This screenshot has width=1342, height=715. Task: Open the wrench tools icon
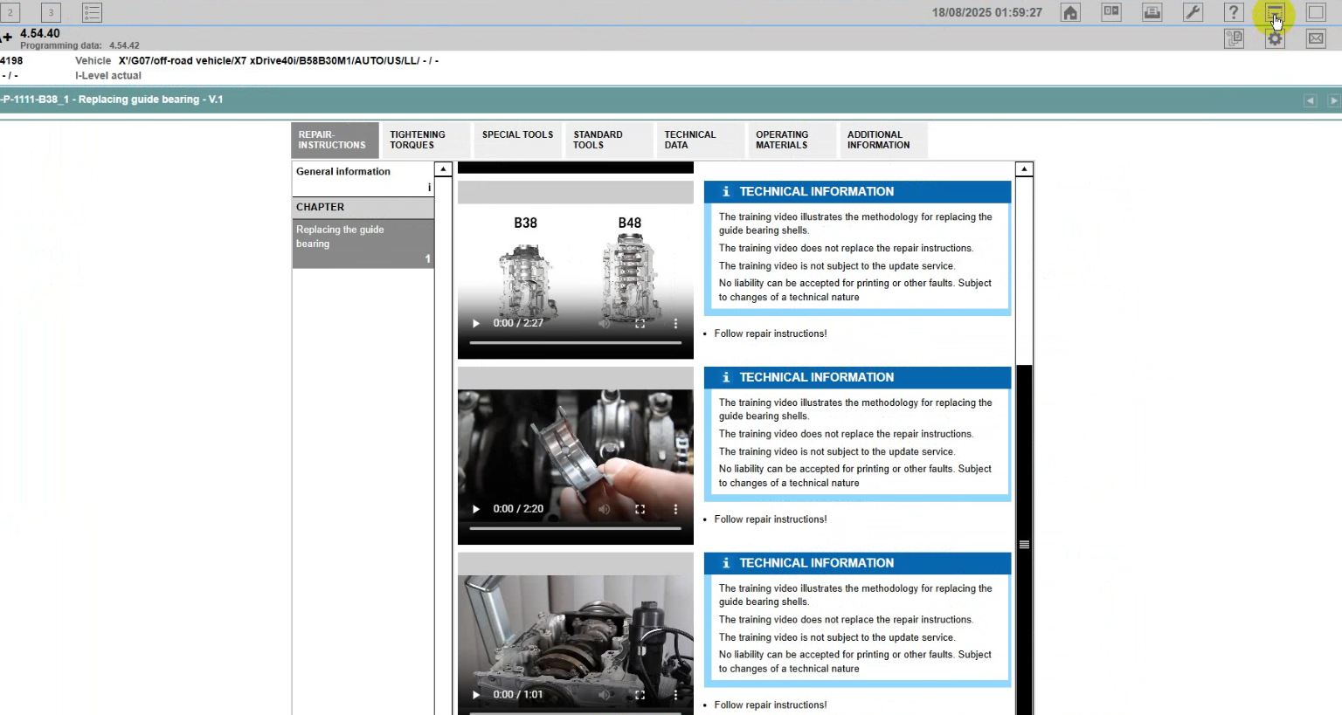point(1193,12)
